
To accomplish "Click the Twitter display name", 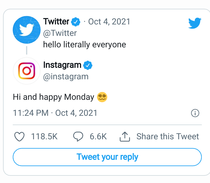I will (x=56, y=21).
